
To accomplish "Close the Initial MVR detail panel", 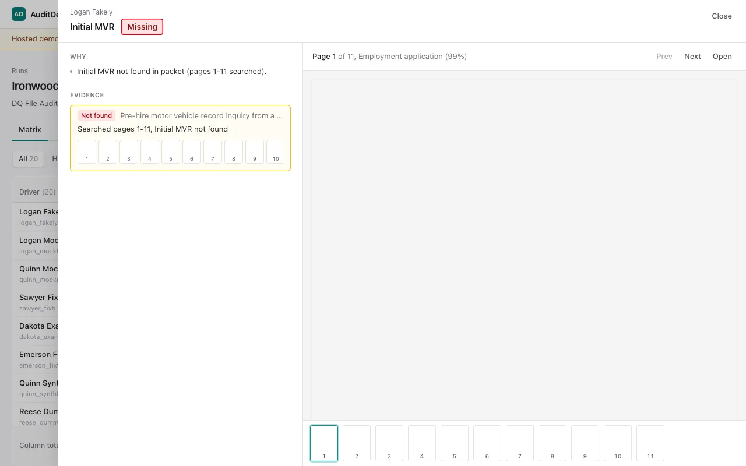I will (x=722, y=16).
